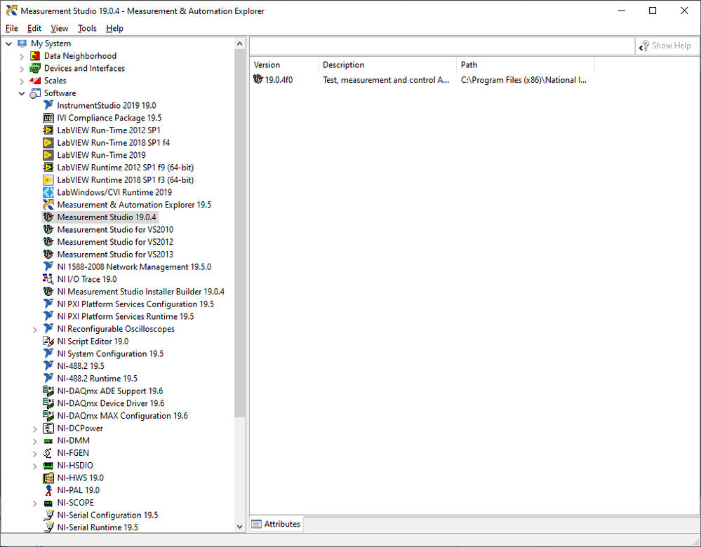Click Measurement Studio for VS2013 icon
This screenshot has height=547, width=701.
[48, 255]
